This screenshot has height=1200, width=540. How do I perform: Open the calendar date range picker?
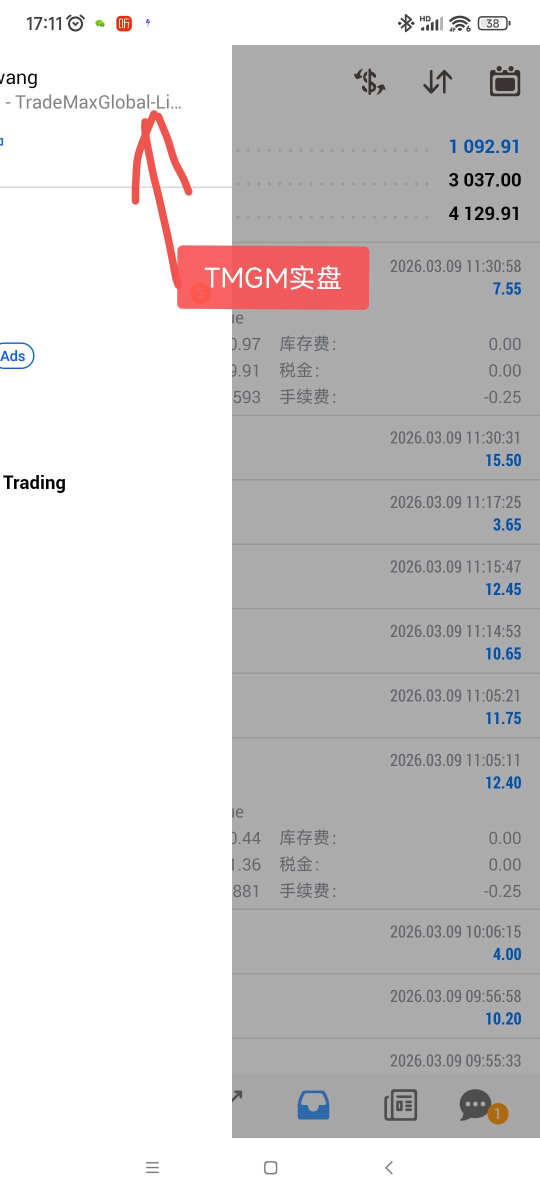(504, 81)
